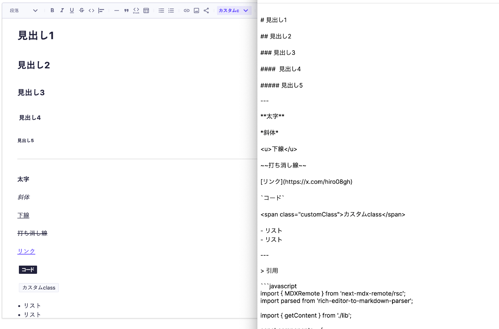Click the 見出し1 heading in editor
This screenshot has width=499, height=329.
pyautogui.click(x=36, y=36)
